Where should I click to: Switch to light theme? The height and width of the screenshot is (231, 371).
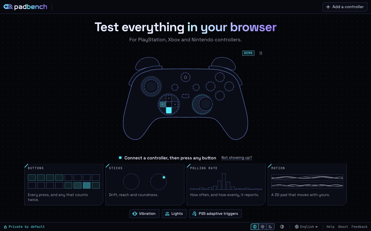(x=263, y=227)
